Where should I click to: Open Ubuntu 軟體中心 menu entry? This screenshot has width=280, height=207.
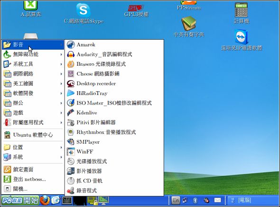coord(33,135)
